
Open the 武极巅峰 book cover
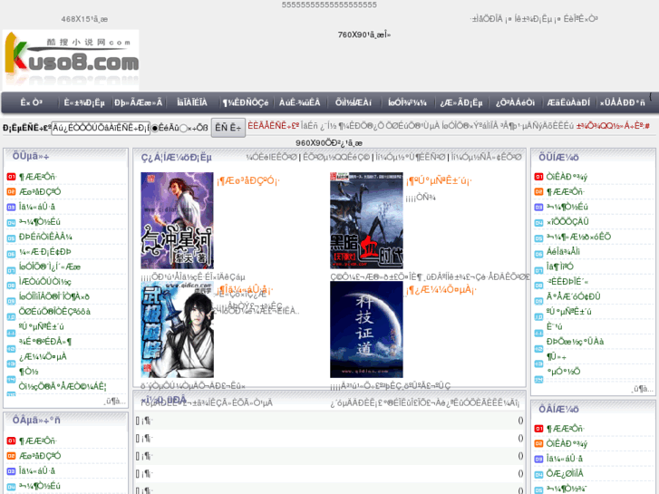pyautogui.click(x=177, y=330)
